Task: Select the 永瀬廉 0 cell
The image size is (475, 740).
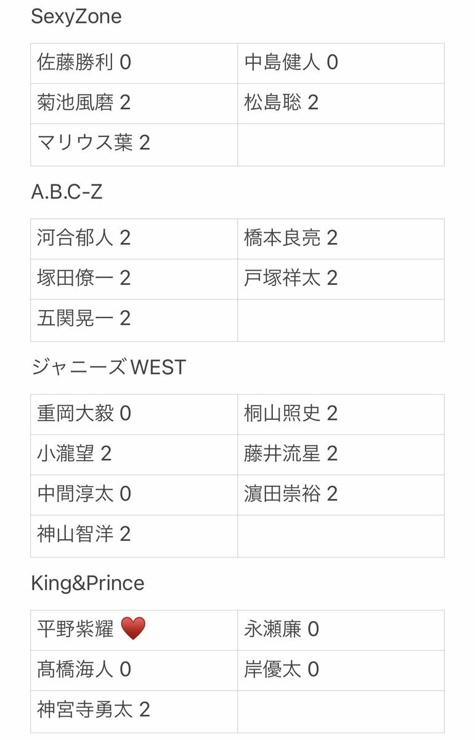Action: click(341, 630)
